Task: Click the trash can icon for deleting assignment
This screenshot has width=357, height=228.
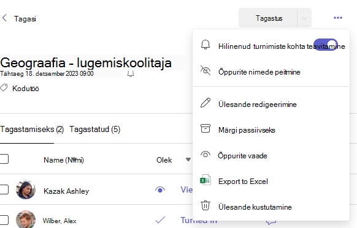Action: 205,205
